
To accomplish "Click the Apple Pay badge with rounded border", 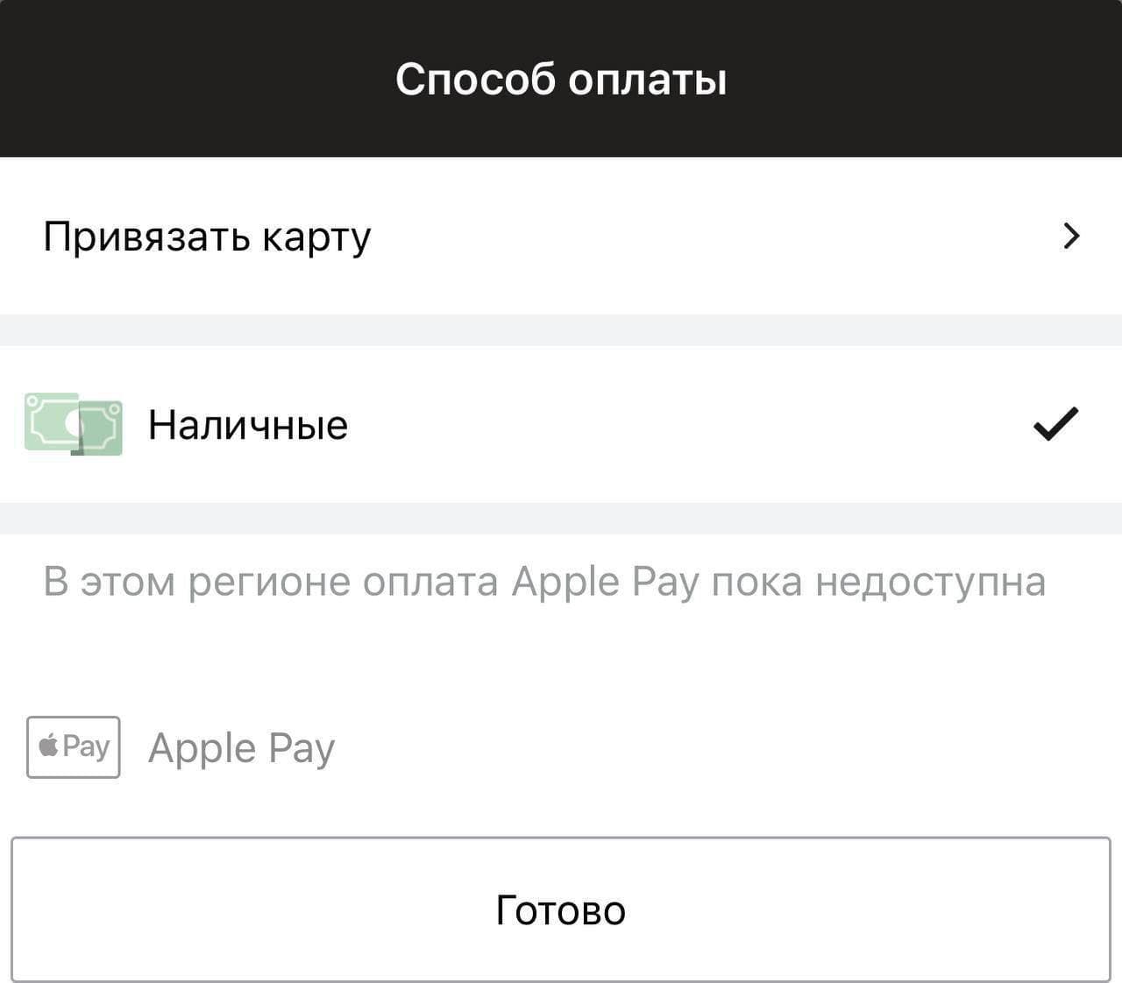I will click(x=73, y=747).
